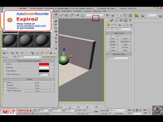
Task: Click the Go to Parent icon
Action: (x=51, y=53)
